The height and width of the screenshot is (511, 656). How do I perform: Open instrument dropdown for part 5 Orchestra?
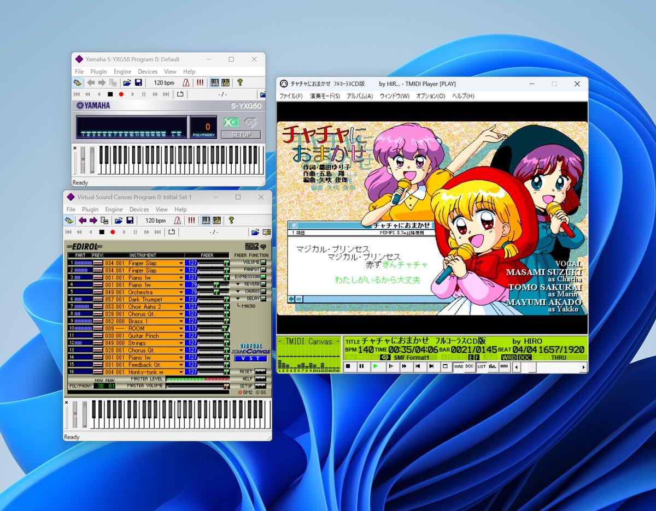coord(181,292)
